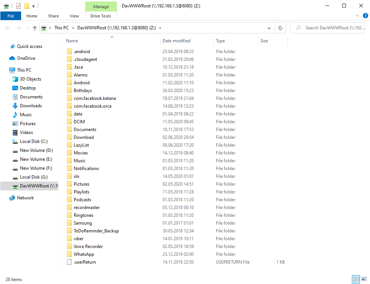Image resolution: width=370 pixels, height=284 pixels.
Task: Switch to the View ribbon tab
Action: [x=74, y=16]
